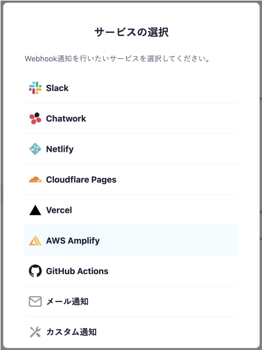Select Slack as the webhook service
Viewport: 262px width, 350px height.
57,88
